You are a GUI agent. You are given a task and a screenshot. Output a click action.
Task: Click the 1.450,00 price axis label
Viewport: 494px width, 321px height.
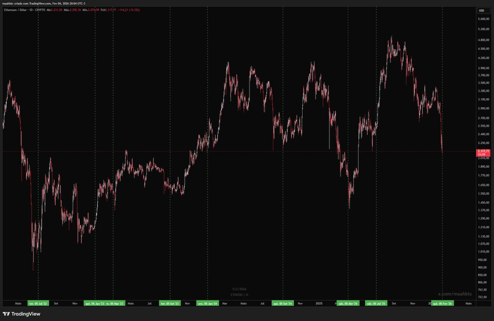coord(483,202)
